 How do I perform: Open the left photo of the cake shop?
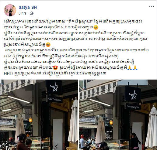click(39, 115)
